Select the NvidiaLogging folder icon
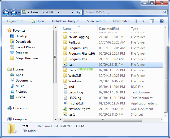170x138 pixels. coord(65,37)
